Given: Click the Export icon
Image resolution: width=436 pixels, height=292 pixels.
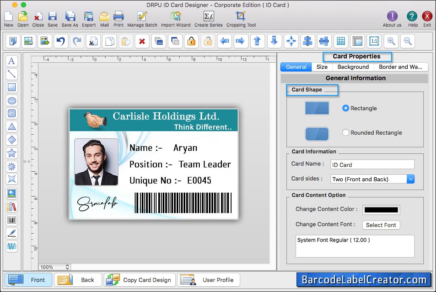Looking at the screenshot, I should coord(89,19).
